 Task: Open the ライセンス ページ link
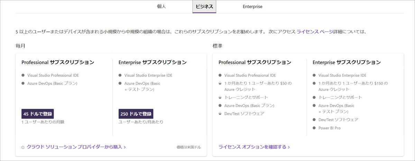pyautogui.click(x=314, y=32)
